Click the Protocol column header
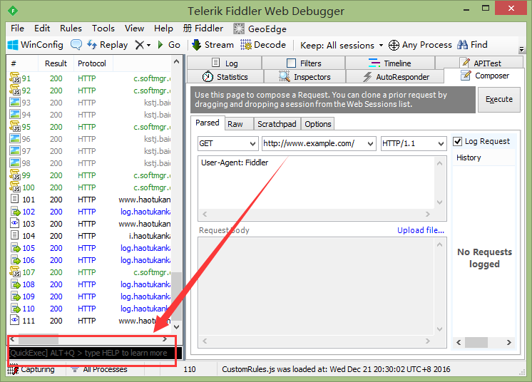The width and height of the screenshot is (532, 382). 92,63
